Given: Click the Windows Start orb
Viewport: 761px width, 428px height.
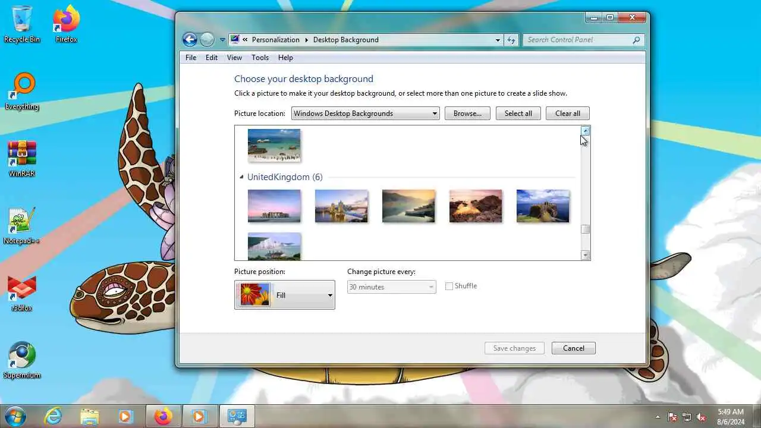Looking at the screenshot, I should [14, 416].
